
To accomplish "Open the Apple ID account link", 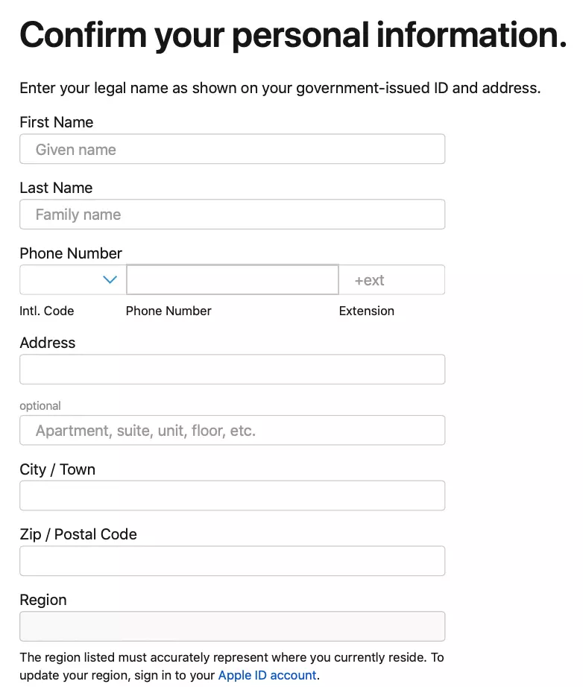I will 268,675.
